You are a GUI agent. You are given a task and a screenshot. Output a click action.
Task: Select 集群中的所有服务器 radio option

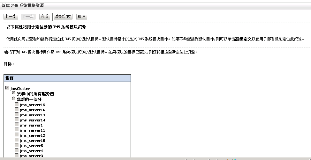point(13,93)
